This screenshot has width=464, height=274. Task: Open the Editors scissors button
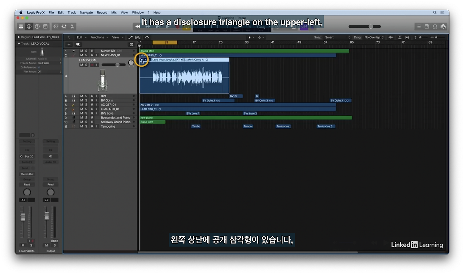[x=72, y=26]
